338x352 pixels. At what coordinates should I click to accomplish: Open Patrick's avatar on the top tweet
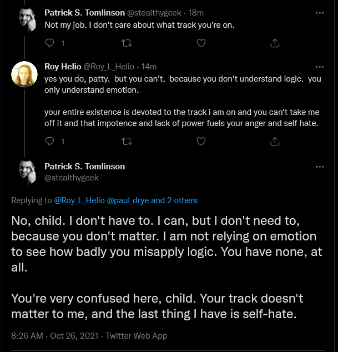point(27,20)
